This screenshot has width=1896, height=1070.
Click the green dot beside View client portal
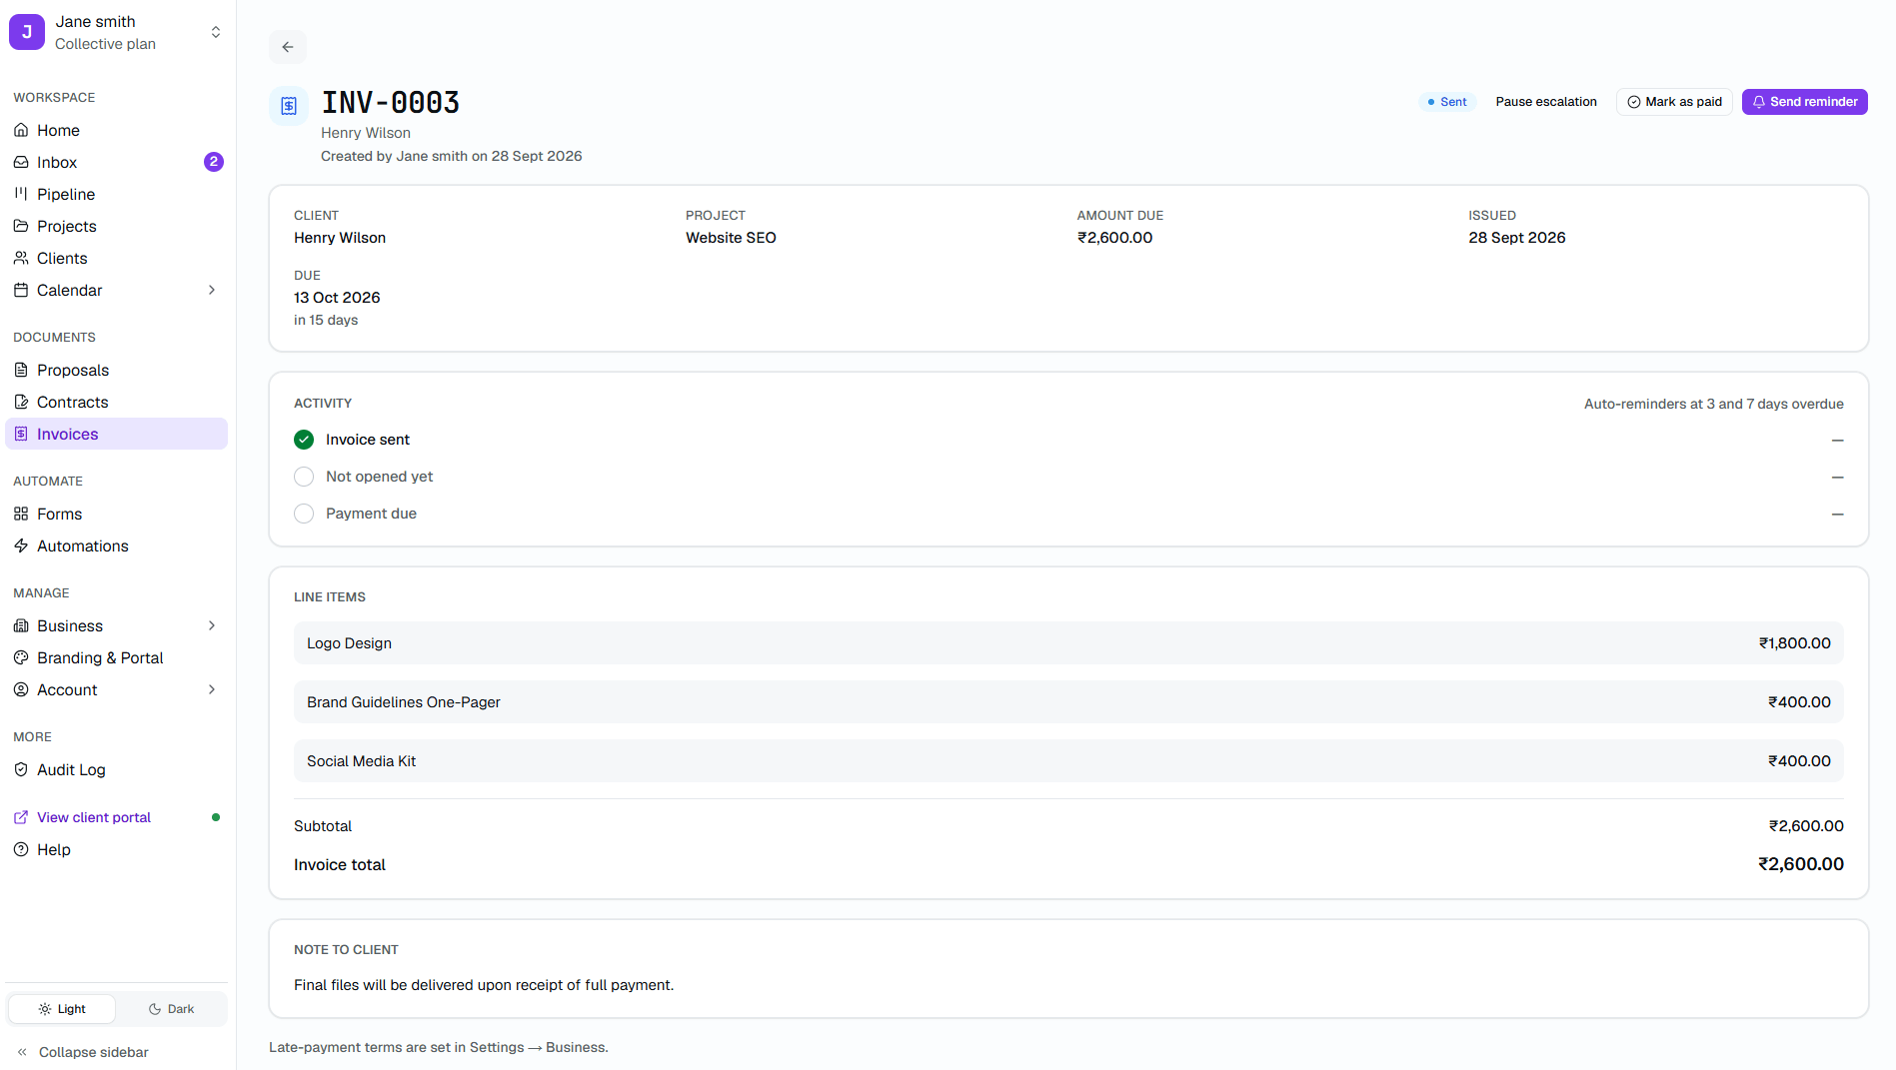coord(216,817)
